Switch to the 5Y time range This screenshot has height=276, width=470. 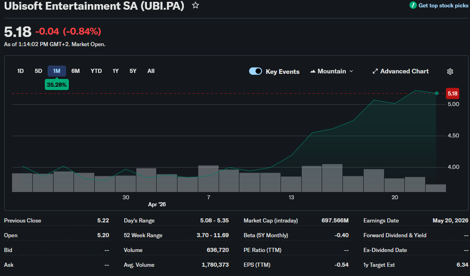point(133,71)
